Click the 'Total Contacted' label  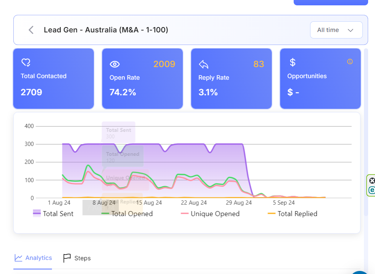point(44,76)
